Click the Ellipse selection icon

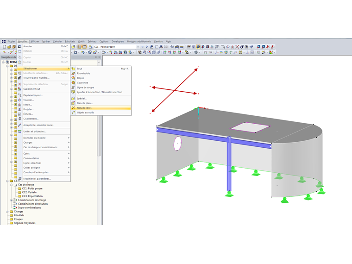click(x=73, y=78)
